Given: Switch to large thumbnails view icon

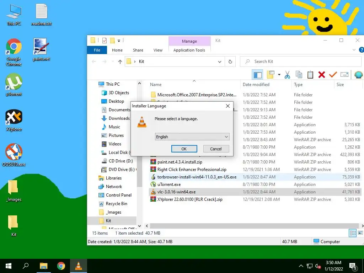Looking at the screenshot, I should [x=360, y=233].
